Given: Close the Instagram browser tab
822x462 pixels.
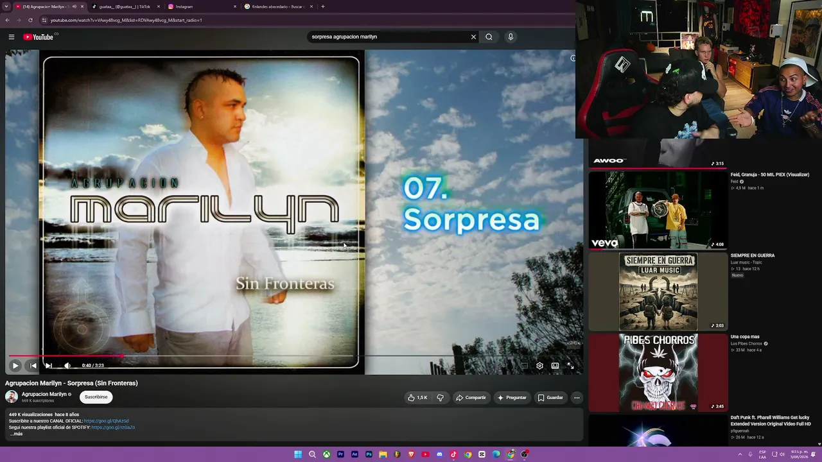Looking at the screenshot, I should click(x=235, y=6).
